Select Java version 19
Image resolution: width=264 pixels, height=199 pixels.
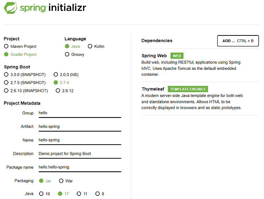pyautogui.click(x=41, y=194)
